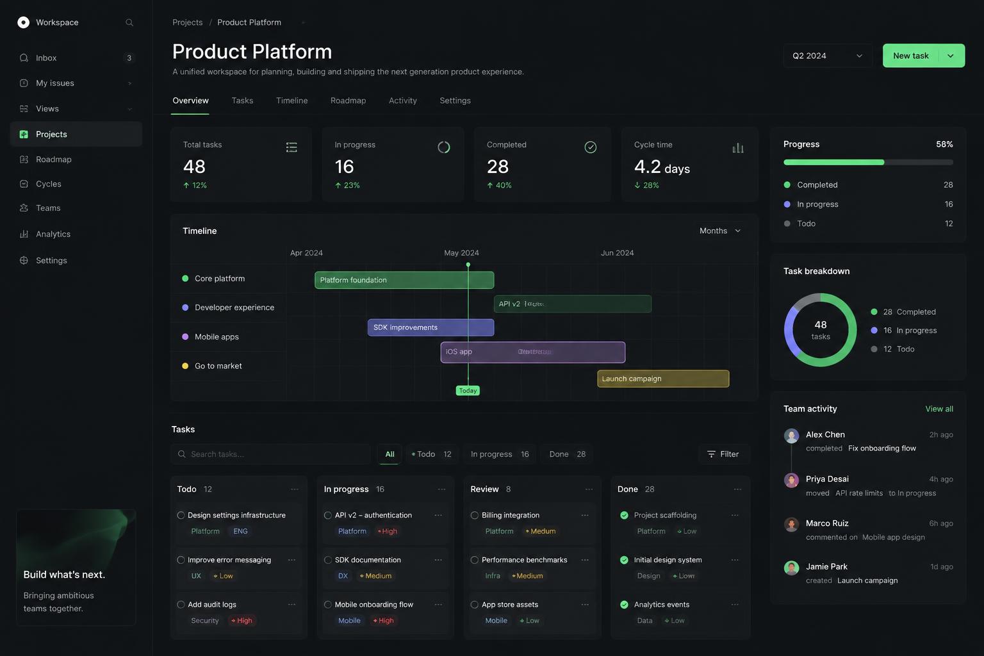Screen dimensions: 984x656
Task: Open the Activity tab
Action: point(403,101)
